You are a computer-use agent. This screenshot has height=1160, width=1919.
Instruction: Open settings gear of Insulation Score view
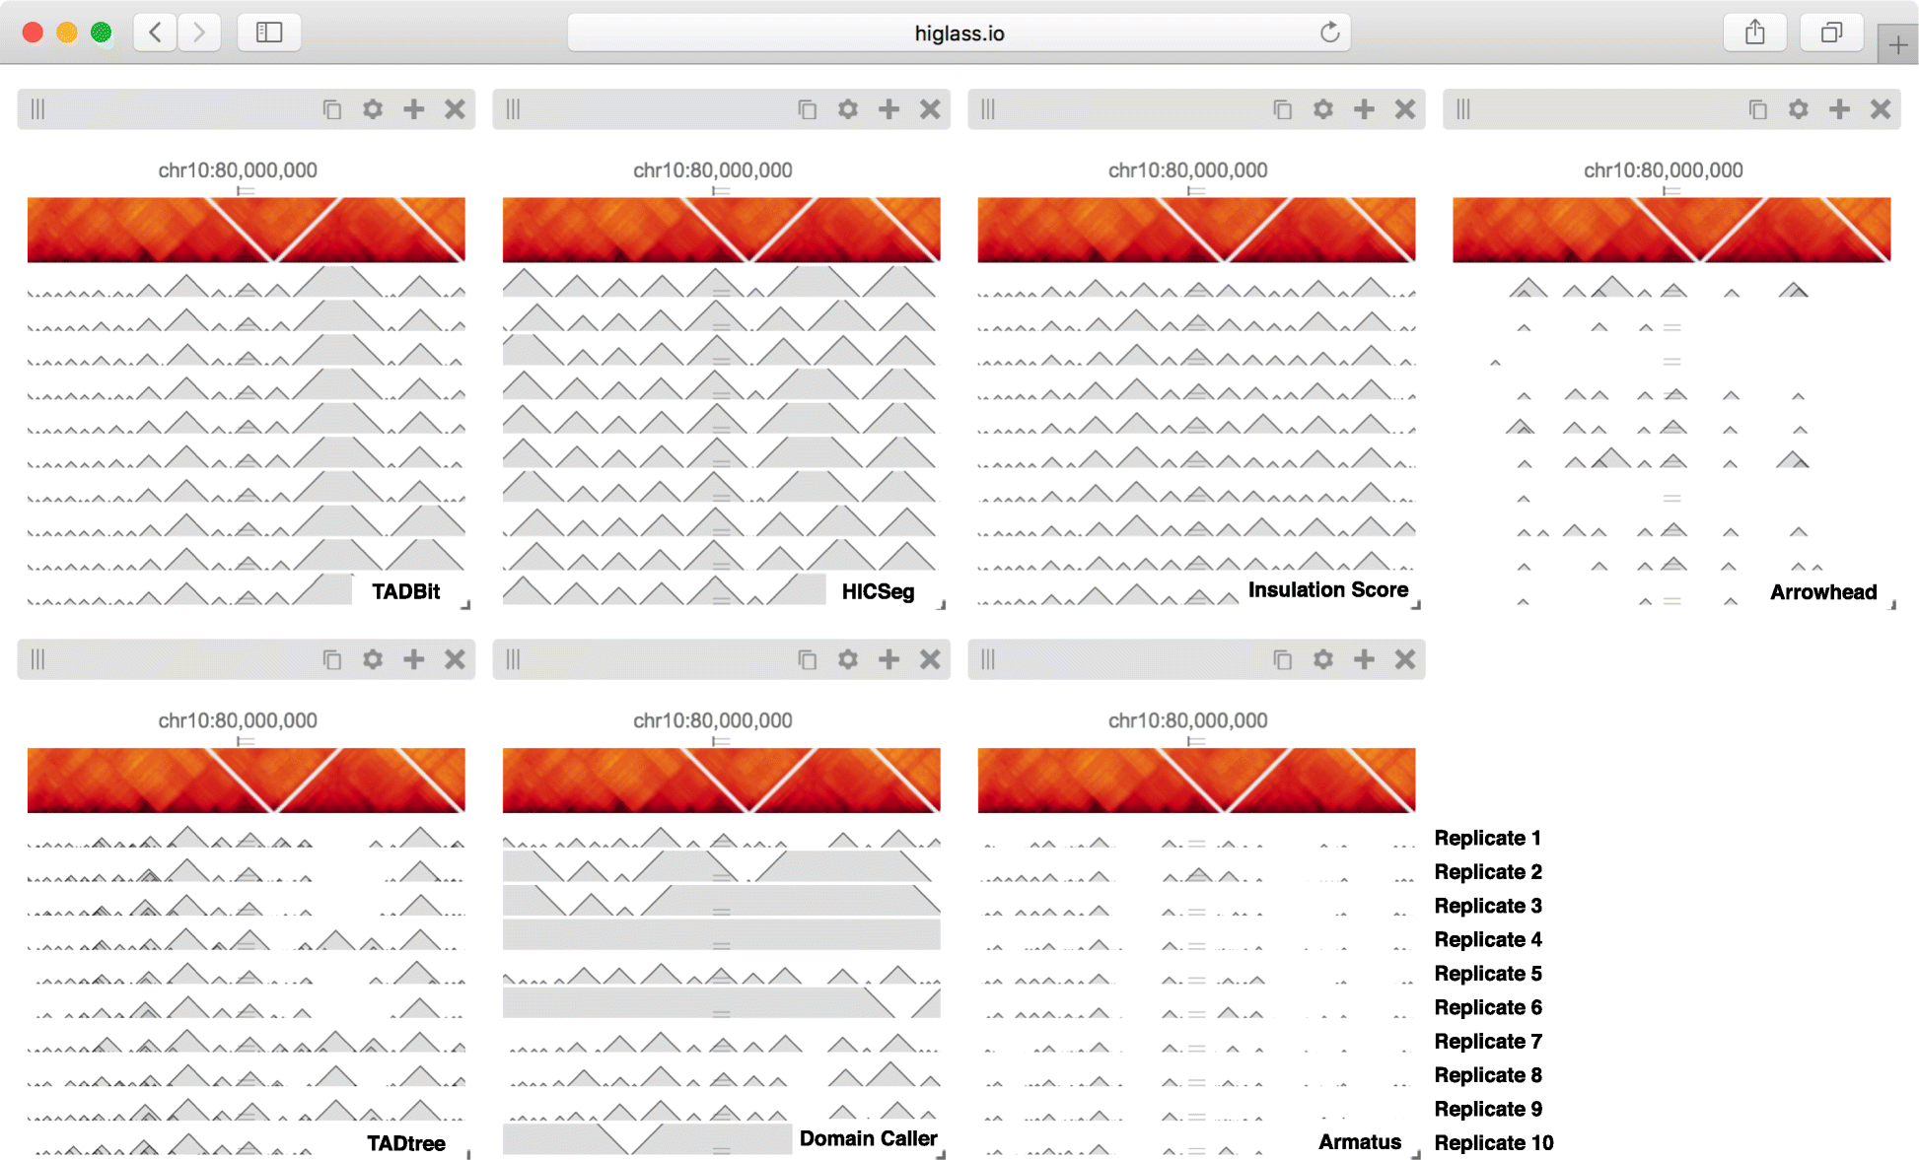point(1323,109)
